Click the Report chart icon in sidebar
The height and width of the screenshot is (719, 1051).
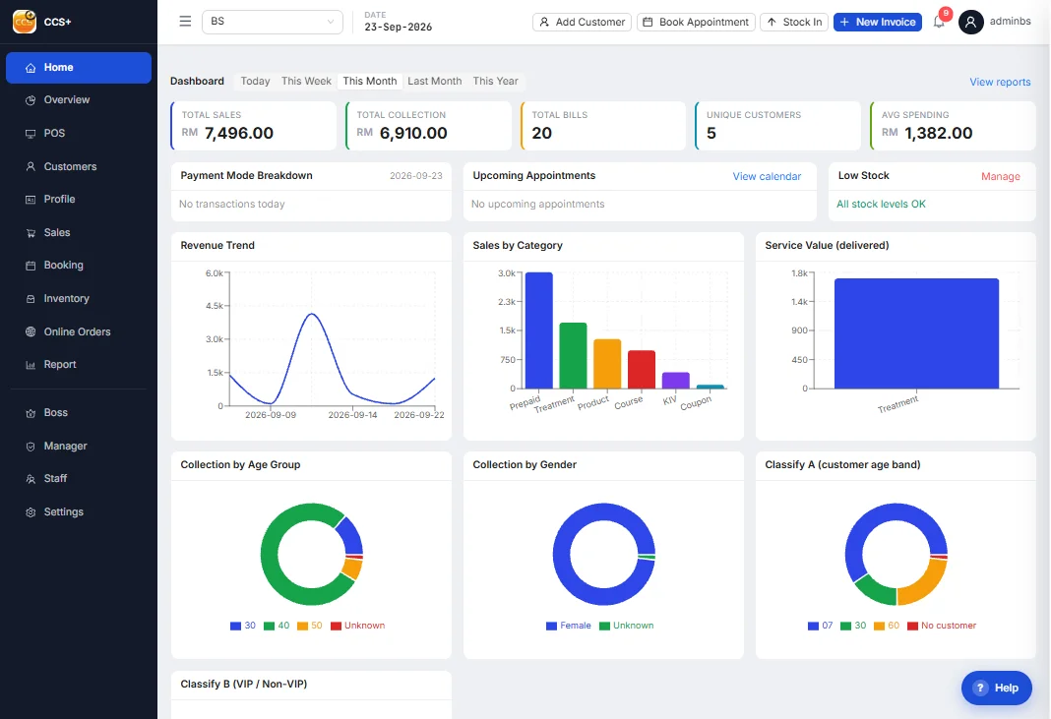tap(31, 365)
